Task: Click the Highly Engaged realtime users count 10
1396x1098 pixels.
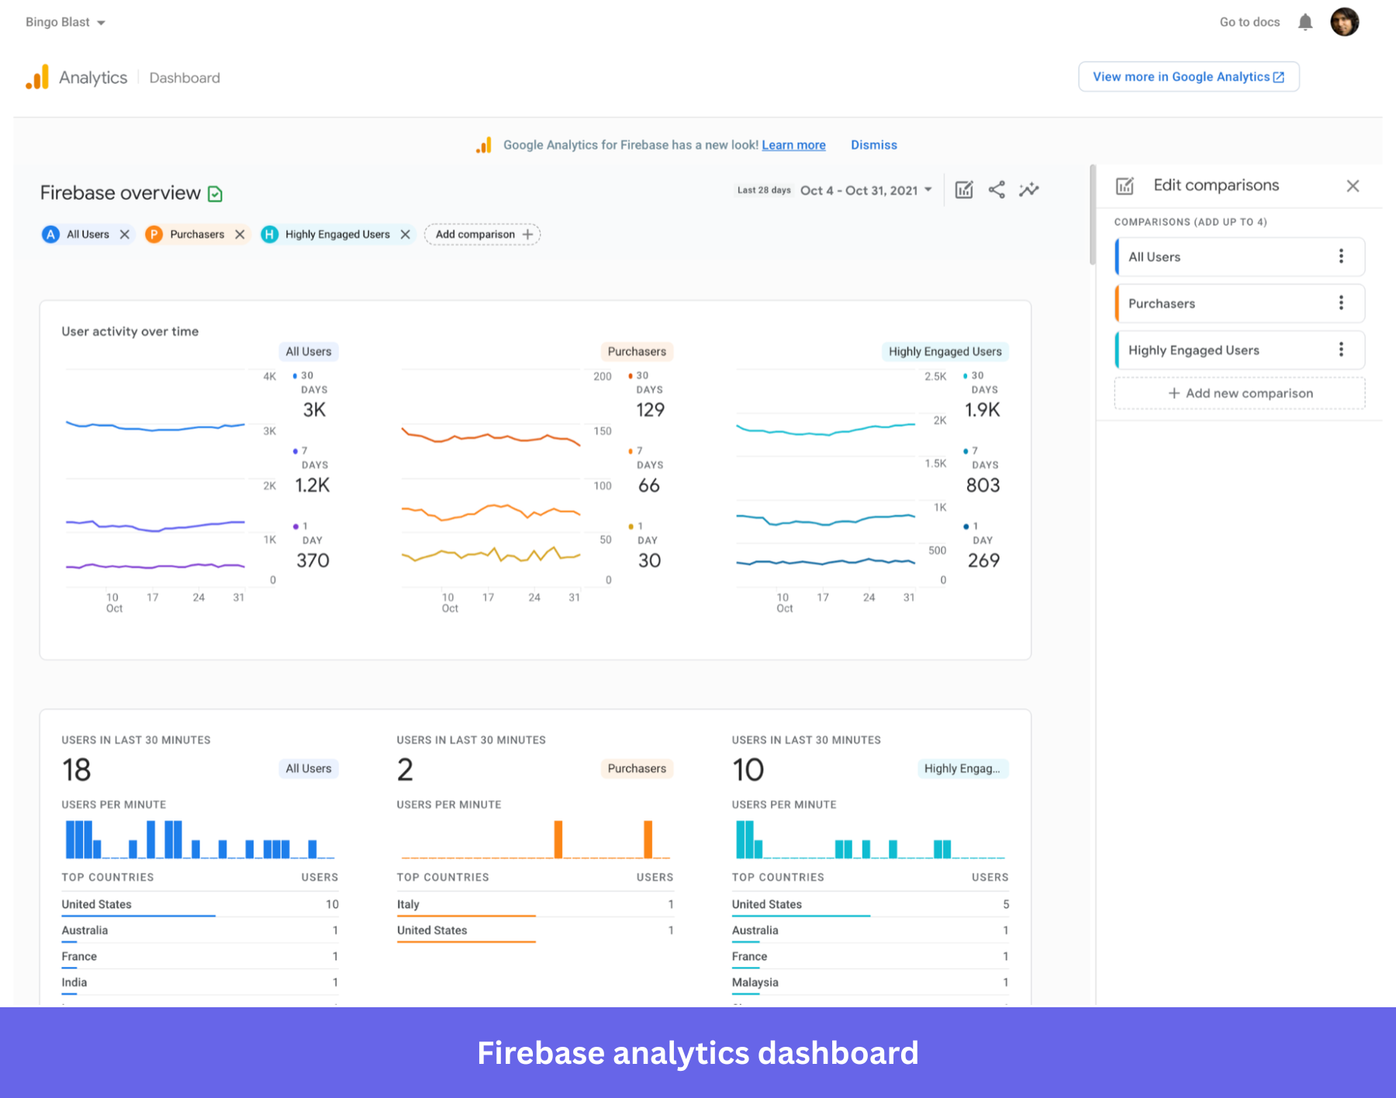Action: coord(748,770)
